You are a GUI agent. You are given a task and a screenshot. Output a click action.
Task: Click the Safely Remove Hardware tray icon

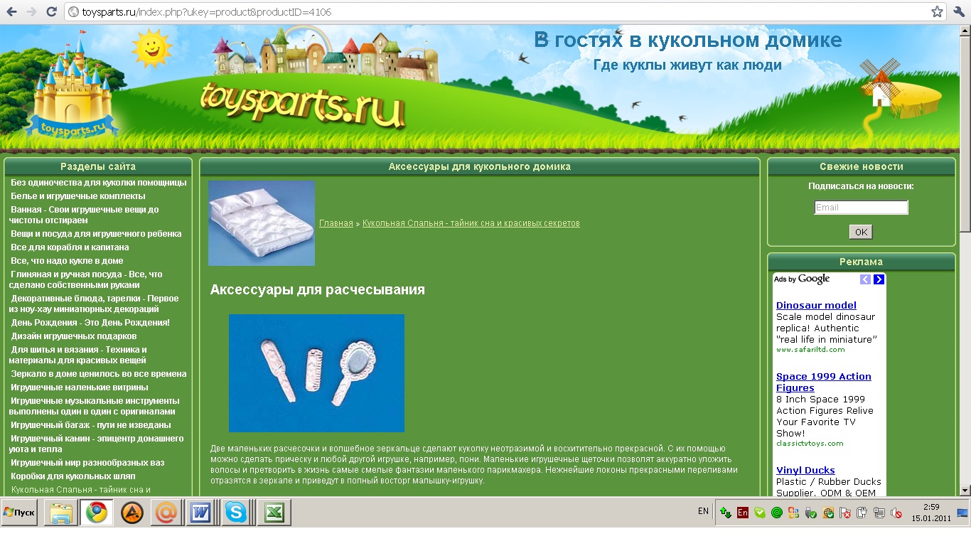click(x=811, y=513)
